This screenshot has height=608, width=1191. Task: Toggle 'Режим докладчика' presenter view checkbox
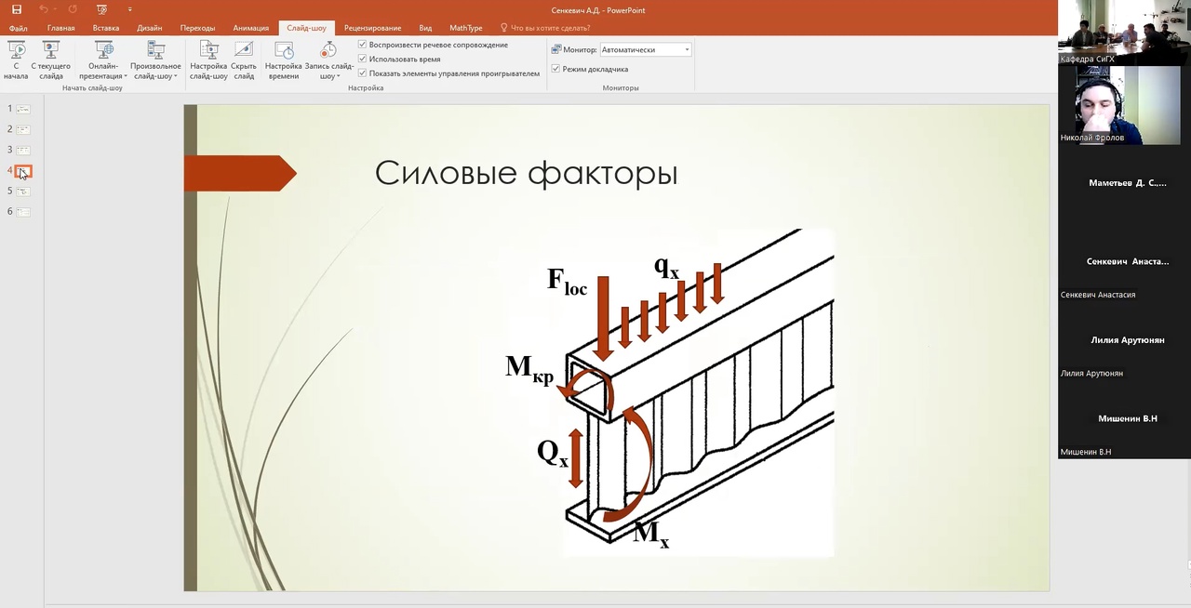coord(556,69)
